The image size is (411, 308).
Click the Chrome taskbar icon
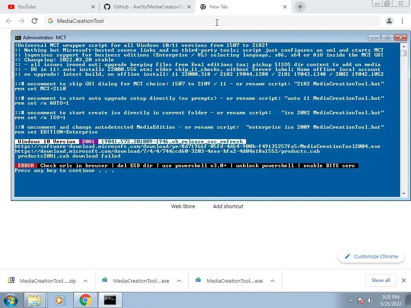pyautogui.click(x=85, y=300)
